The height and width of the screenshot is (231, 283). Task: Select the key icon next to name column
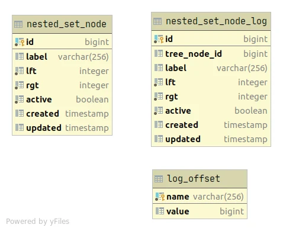coord(160,197)
